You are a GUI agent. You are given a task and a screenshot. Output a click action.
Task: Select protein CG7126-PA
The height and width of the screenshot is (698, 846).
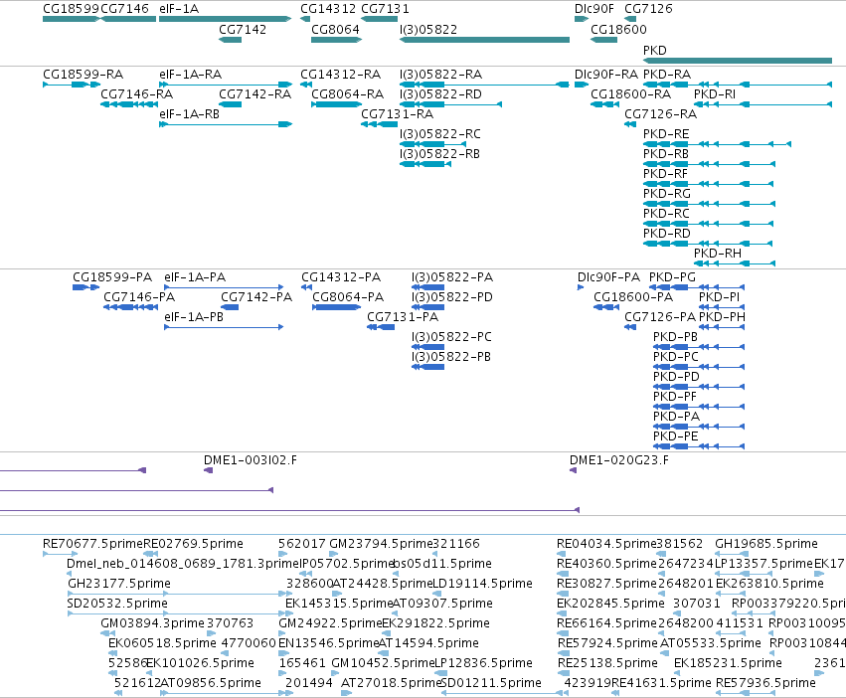point(660,317)
